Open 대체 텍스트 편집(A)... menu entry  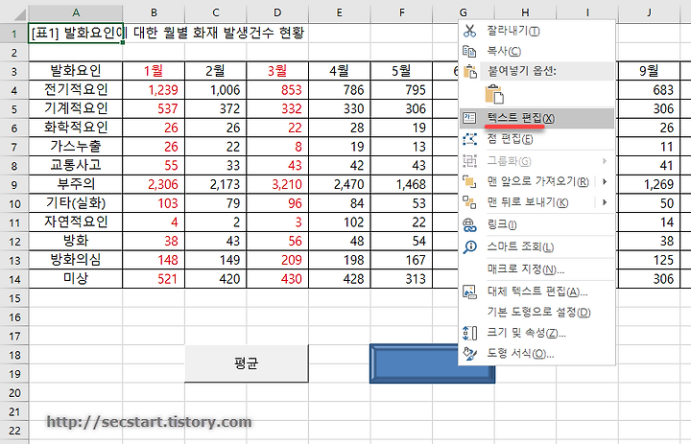[x=536, y=292]
